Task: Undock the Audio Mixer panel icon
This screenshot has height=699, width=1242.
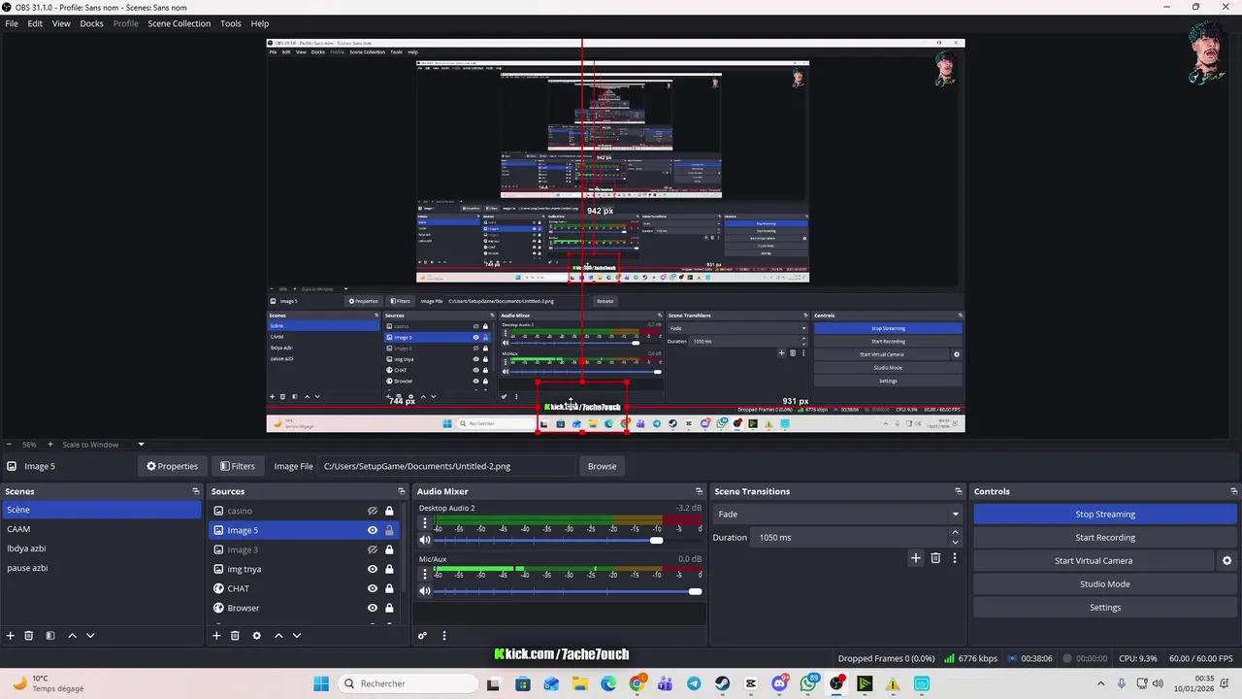Action: click(x=699, y=491)
